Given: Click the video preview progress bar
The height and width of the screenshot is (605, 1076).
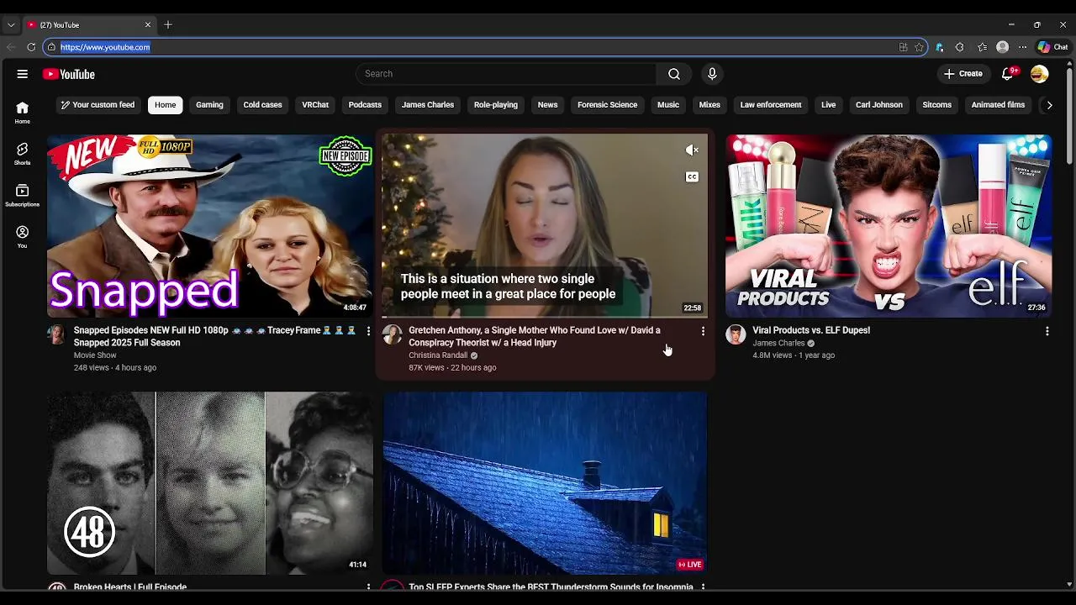Looking at the screenshot, I should click(545, 318).
